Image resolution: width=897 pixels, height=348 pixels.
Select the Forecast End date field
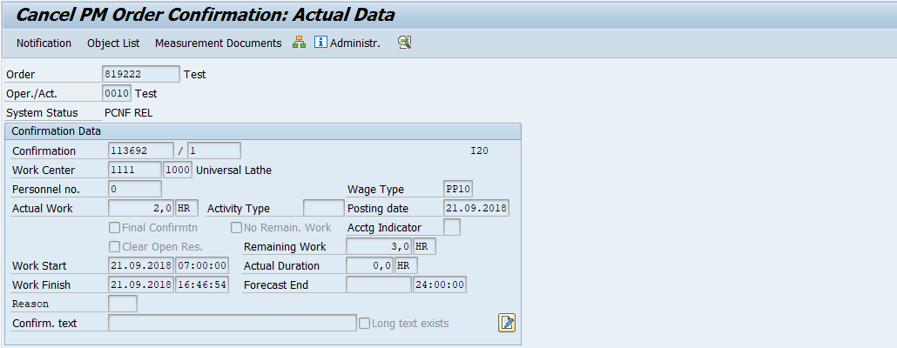point(379,284)
